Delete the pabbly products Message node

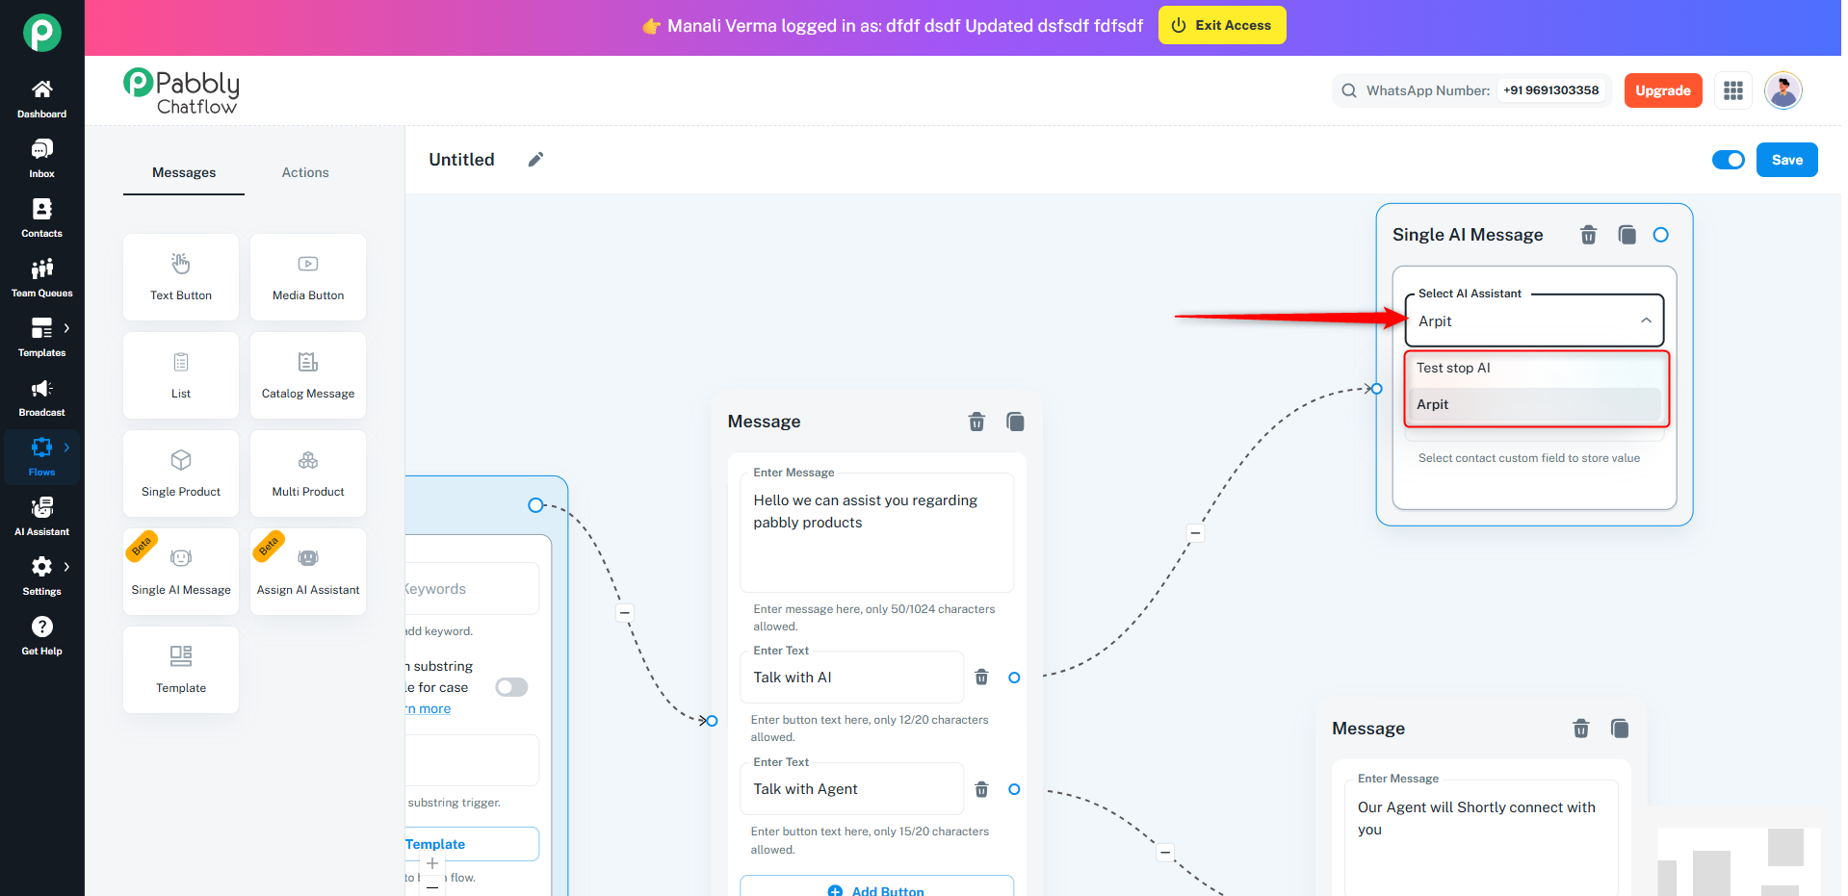coord(976,422)
